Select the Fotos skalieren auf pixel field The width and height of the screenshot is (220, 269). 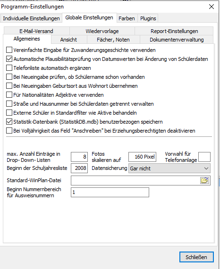[x=142, y=157]
